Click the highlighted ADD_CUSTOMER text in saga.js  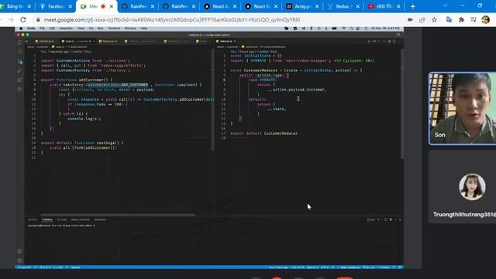[x=134, y=84]
